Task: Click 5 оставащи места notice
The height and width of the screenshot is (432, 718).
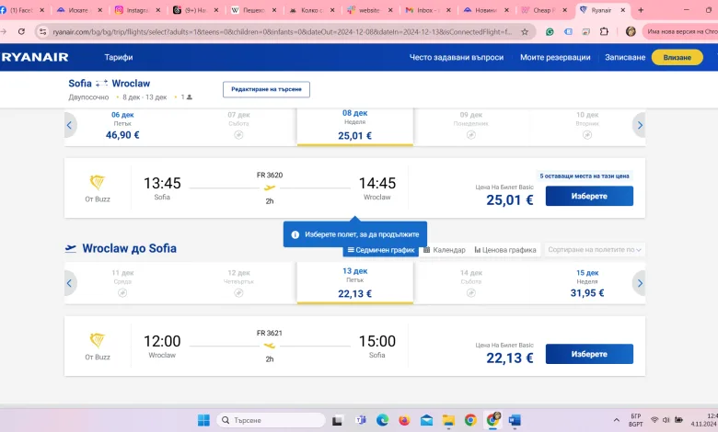Action: pyautogui.click(x=585, y=176)
